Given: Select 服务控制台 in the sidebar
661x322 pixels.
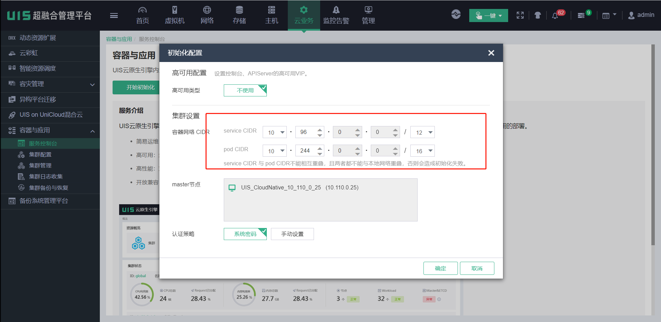Looking at the screenshot, I should tap(50, 143).
